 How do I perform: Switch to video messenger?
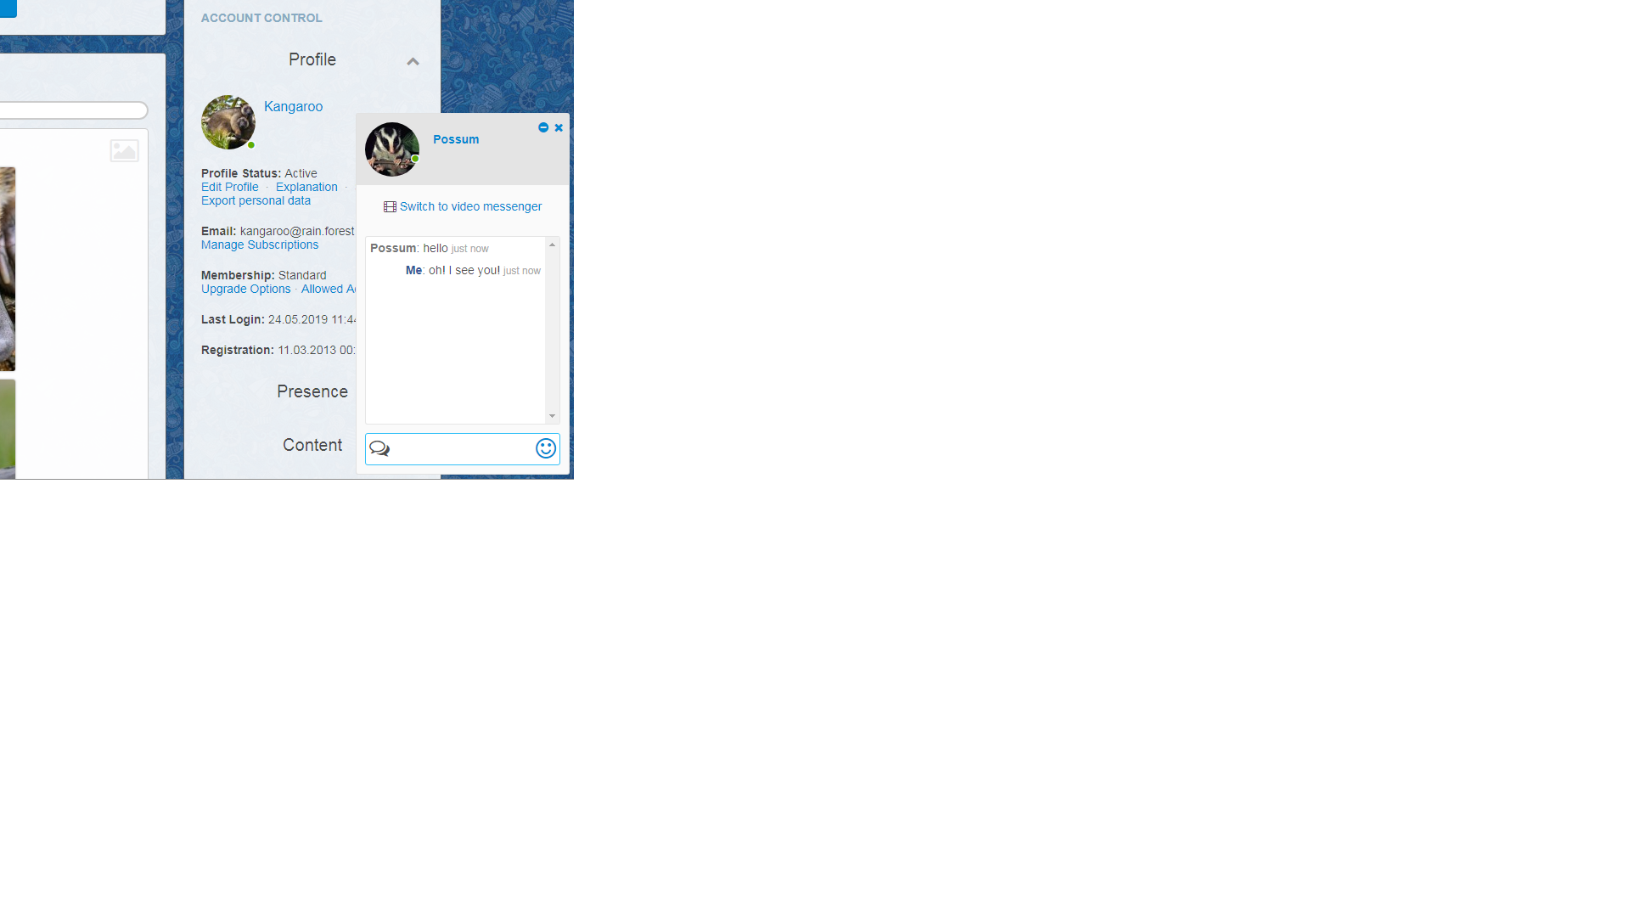point(470,207)
